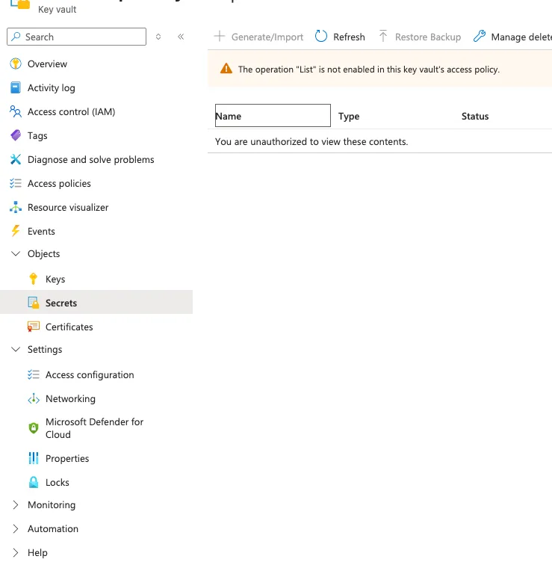Click the Locks padlock icon

[x=34, y=482]
